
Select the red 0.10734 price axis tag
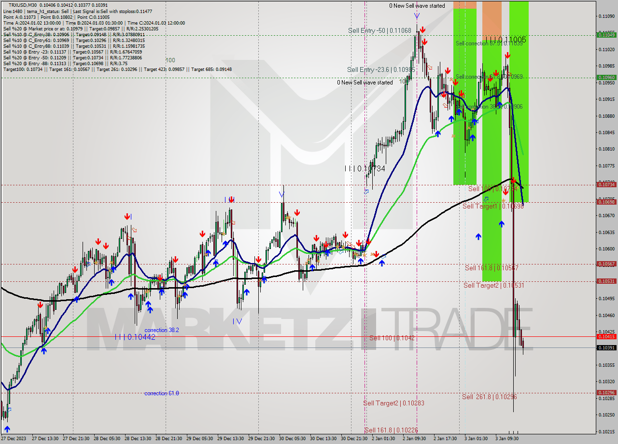click(606, 184)
